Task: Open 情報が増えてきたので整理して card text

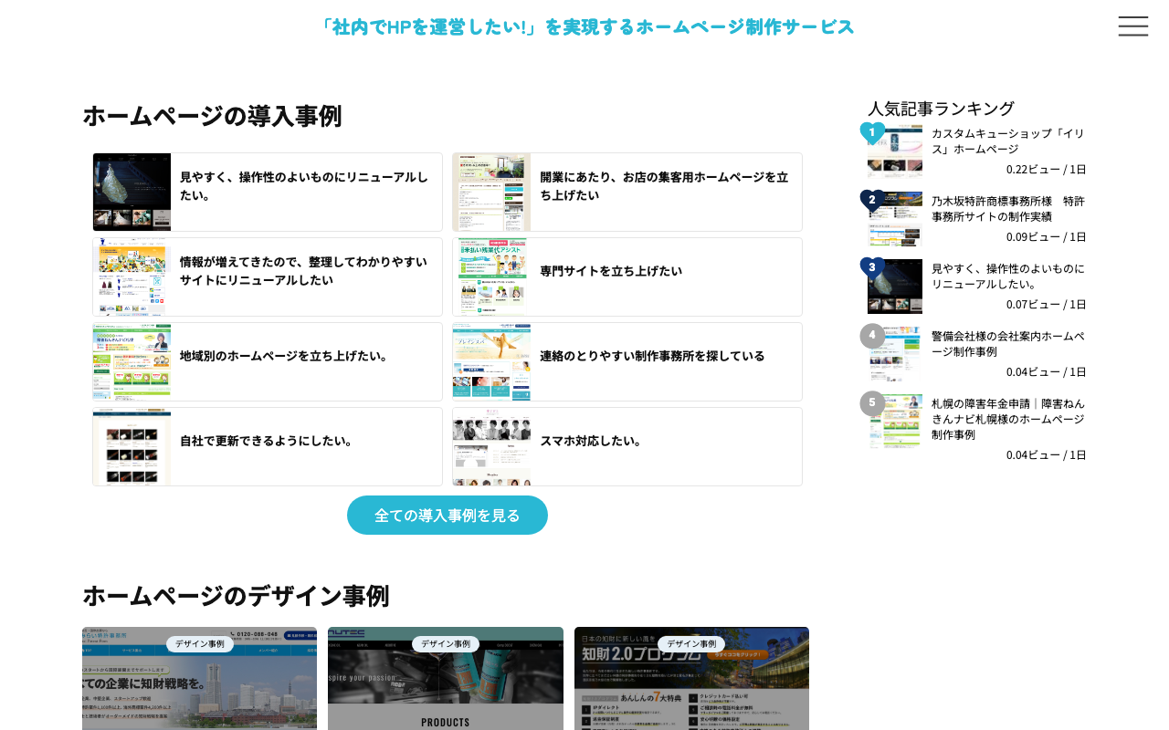Action: [x=303, y=271]
